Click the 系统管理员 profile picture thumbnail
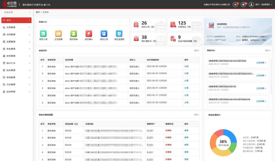 211,25
